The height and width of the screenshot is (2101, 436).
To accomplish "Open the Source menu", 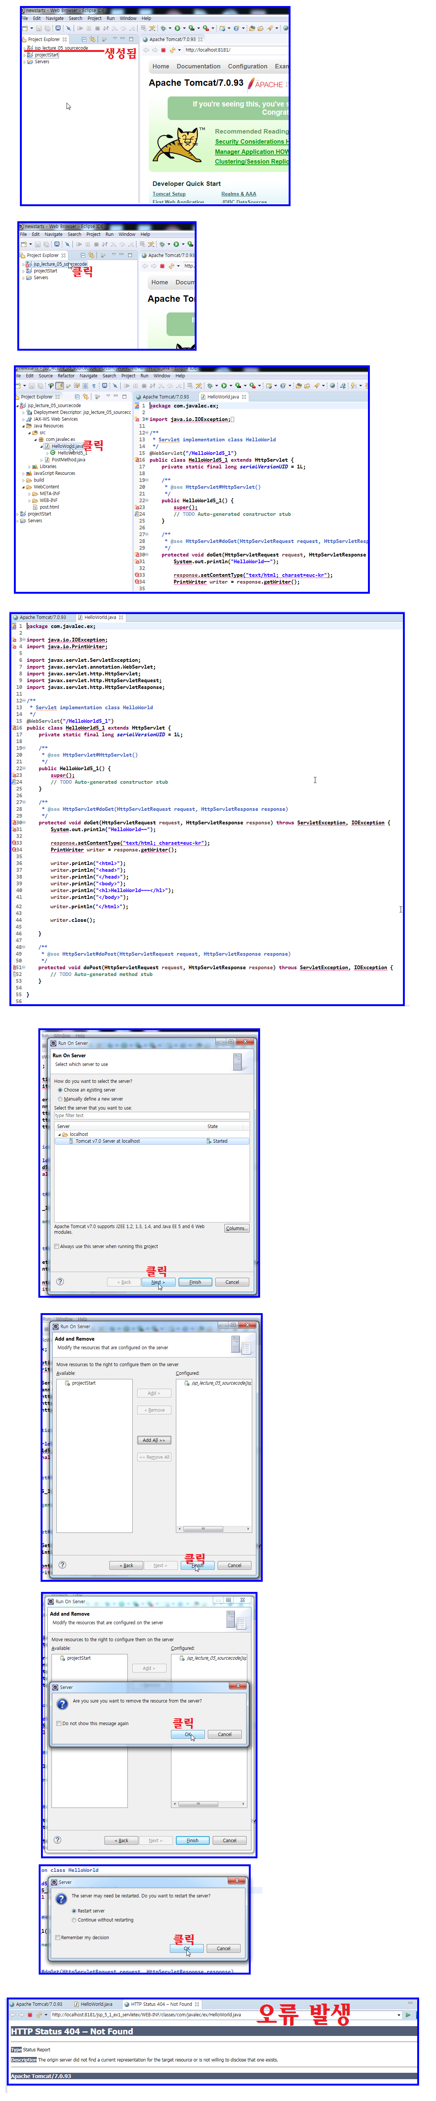I will pos(45,376).
